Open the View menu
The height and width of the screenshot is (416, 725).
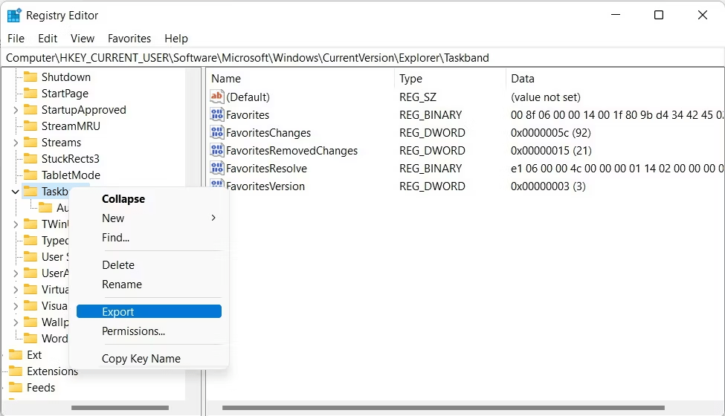click(x=83, y=39)
